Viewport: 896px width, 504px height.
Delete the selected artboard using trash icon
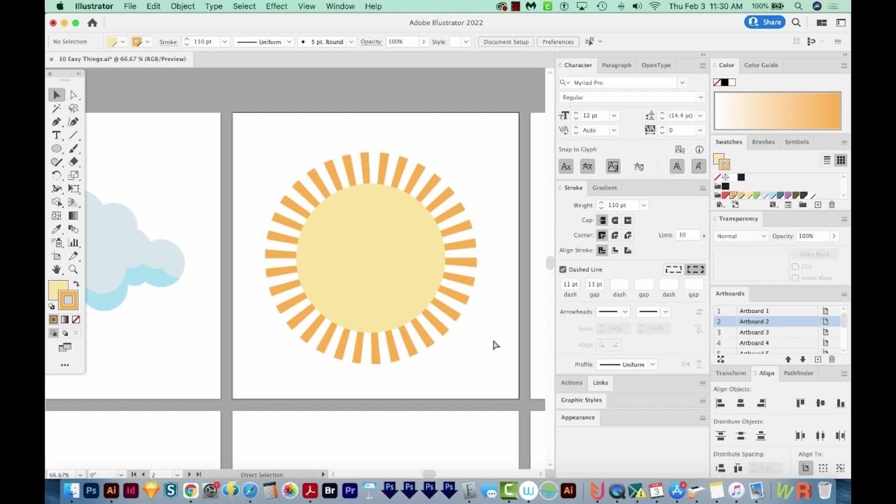(x=832, y=359)
